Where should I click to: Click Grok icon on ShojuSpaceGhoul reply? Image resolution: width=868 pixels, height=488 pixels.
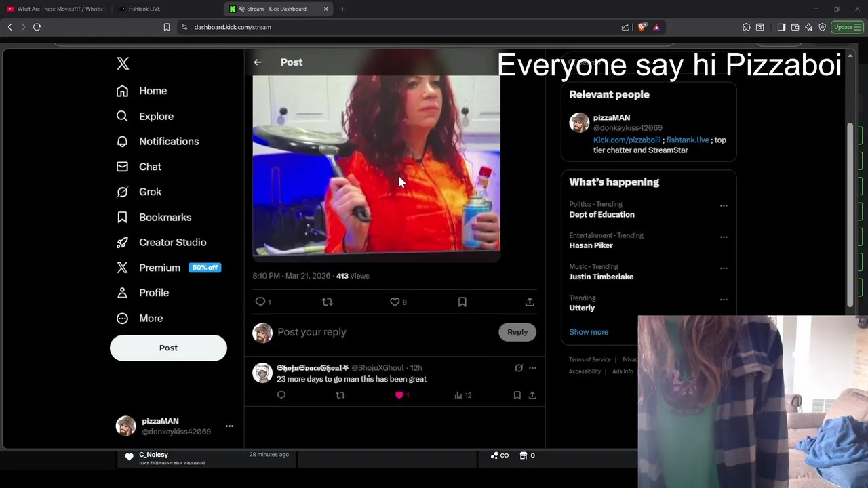[519, 368]
